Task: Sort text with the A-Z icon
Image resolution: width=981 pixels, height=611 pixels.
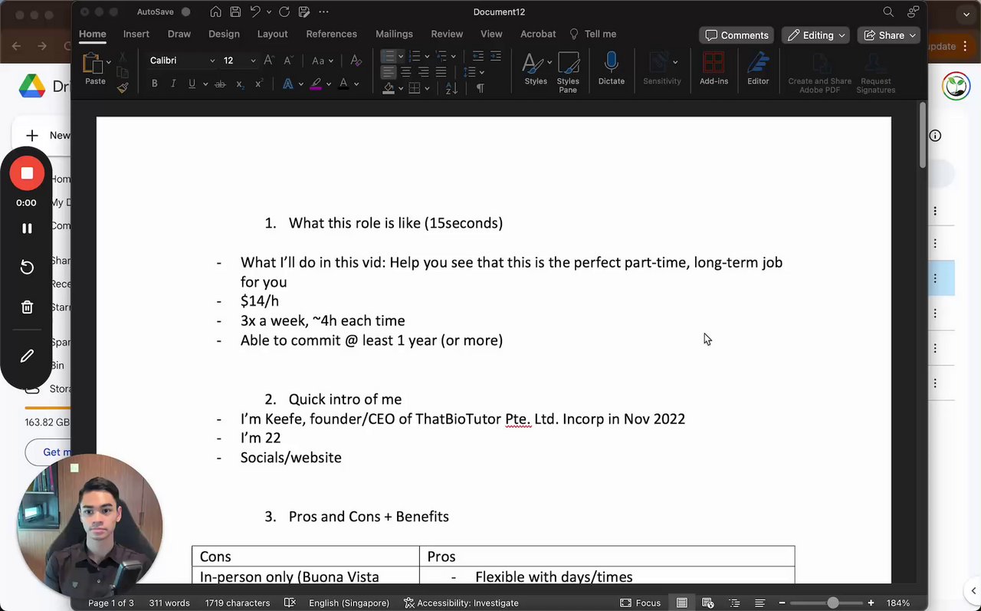Action: 451,88
